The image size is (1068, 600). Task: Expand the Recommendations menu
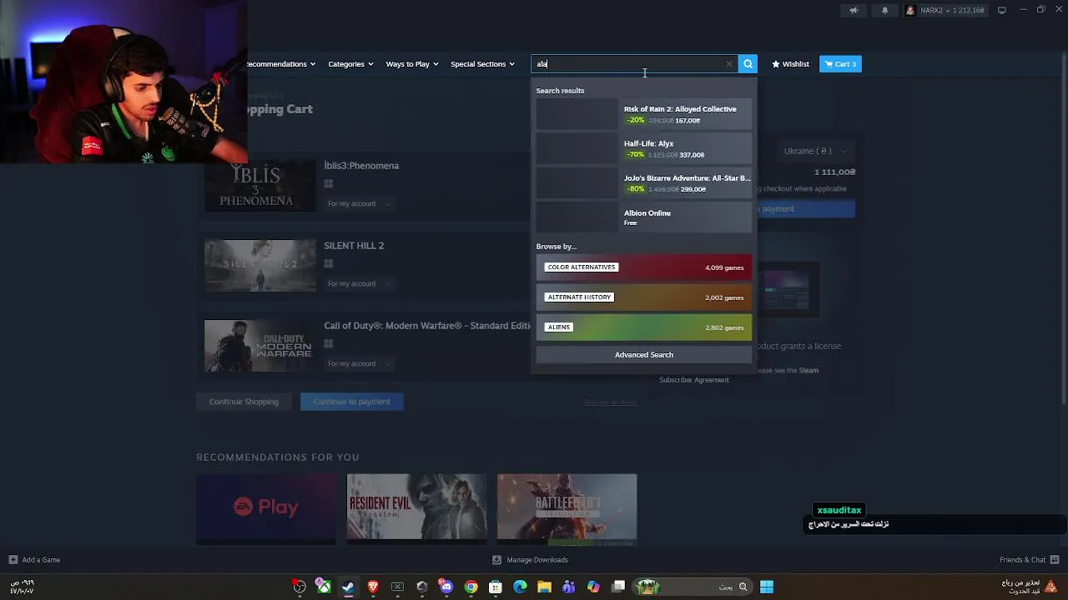pyautogui.click(x=280, y=64)
